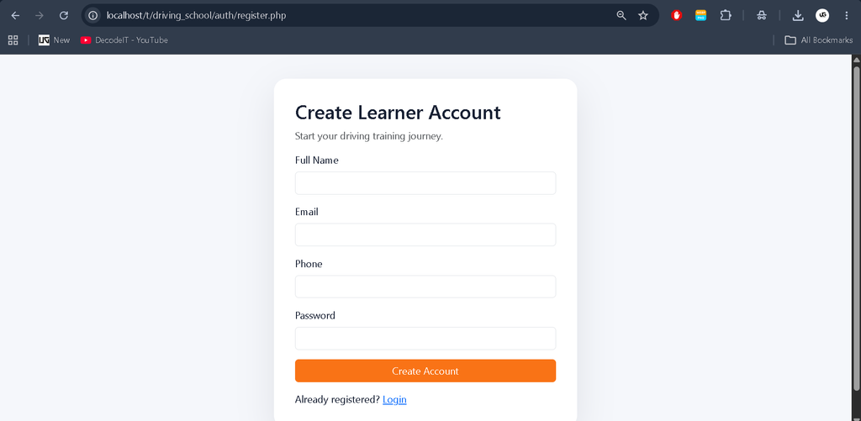Open the red ad blocker extension icon

click(x=677, y=15)
